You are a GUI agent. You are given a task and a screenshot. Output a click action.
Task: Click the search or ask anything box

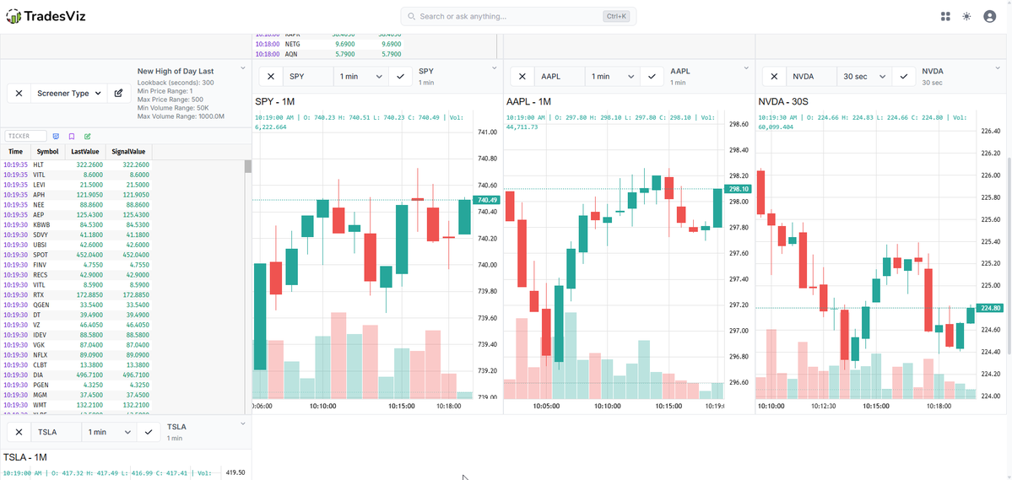518,16
